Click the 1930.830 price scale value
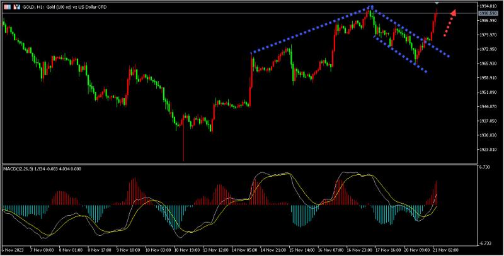Viewport: 504px width, 256px height. pos(489,135)
